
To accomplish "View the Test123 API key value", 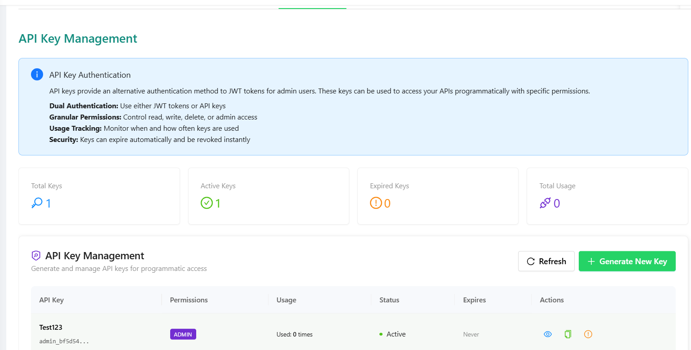I will 547,334.
